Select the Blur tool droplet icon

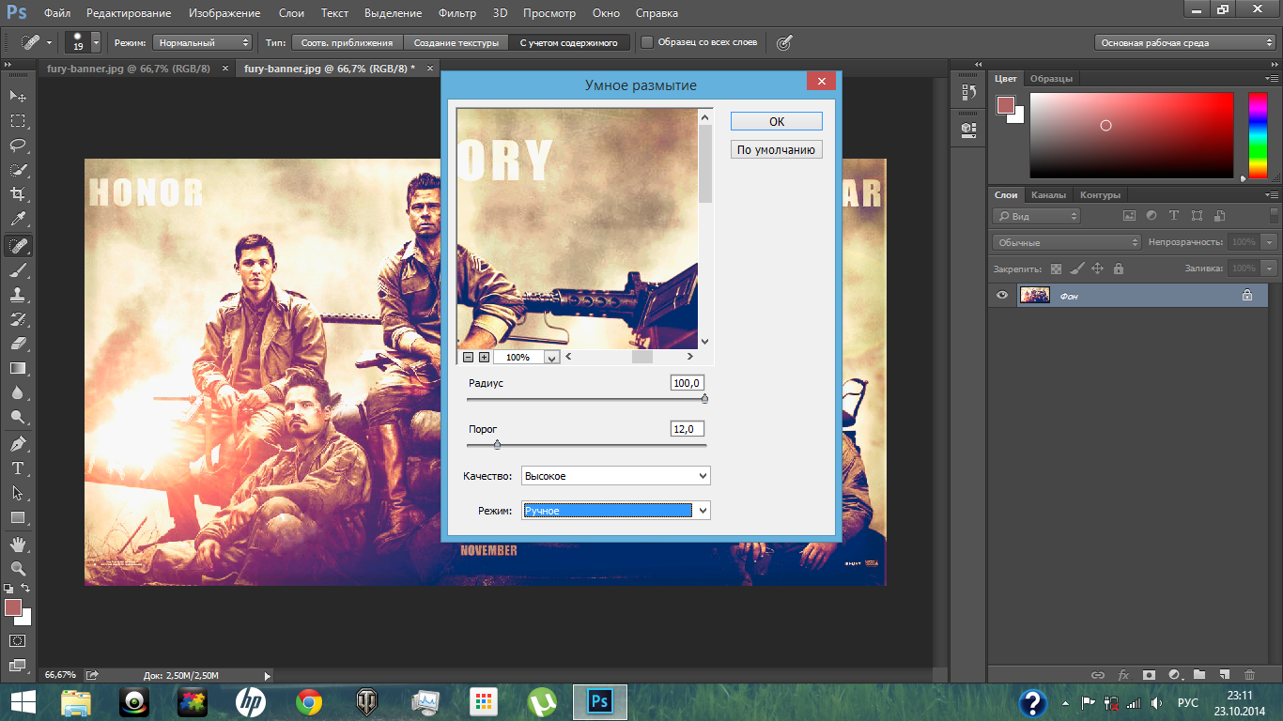click(x=18, y=392)
